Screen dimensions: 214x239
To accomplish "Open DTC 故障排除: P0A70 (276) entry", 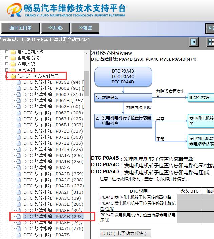I will (53, 228).
